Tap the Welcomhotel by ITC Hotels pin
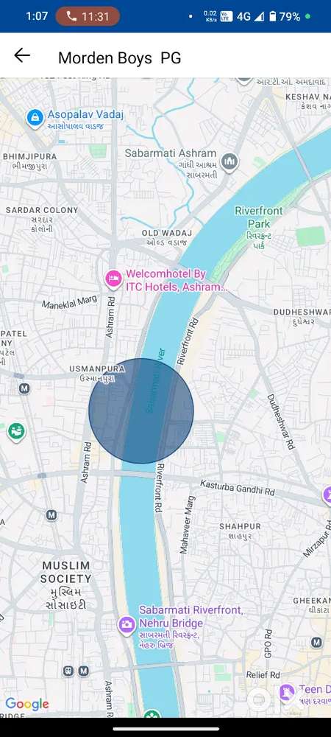This screenshot has width=331, height=737. pos(113,279)
